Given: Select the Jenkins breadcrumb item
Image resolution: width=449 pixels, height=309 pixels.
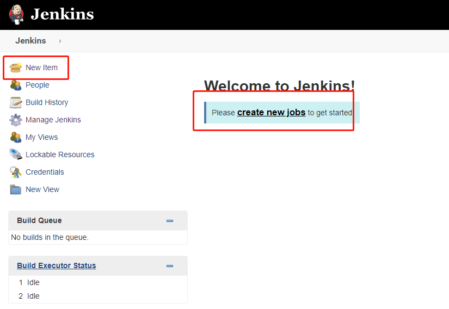Looking at the screenshot, I should point(30,41).
